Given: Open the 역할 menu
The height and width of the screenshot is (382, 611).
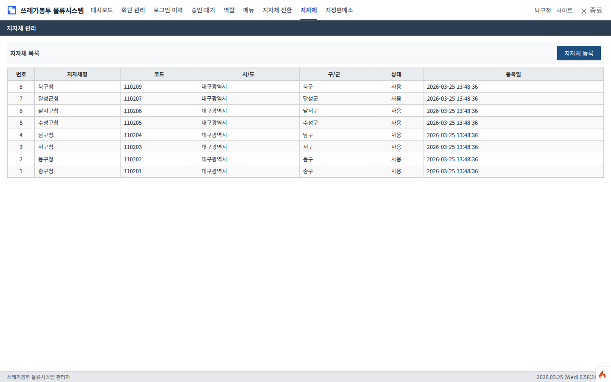Looking at the screenshot, I should (229, 10).
